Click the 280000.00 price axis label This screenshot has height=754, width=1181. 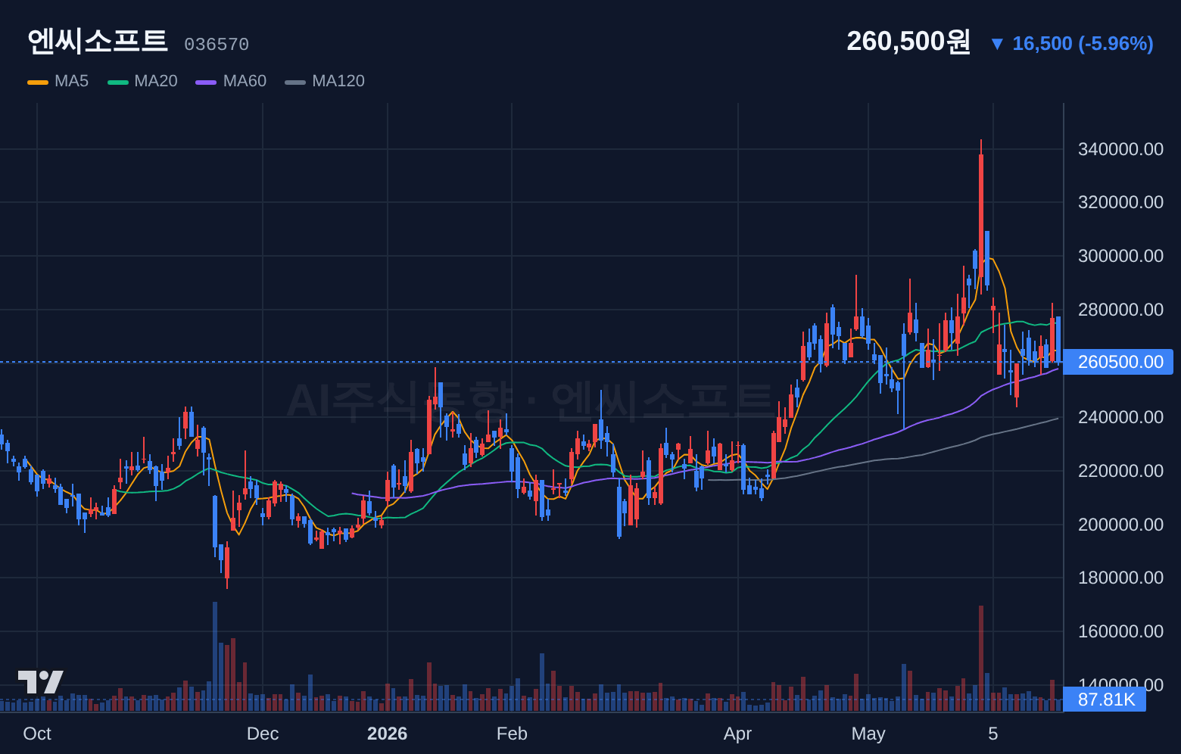[1120, 310]
